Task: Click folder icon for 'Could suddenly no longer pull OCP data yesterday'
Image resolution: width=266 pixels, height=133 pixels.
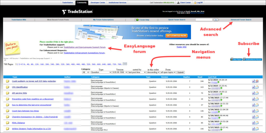Action: tap(8, 81)
